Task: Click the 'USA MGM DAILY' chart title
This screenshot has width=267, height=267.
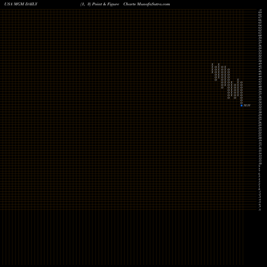Action: (21, 4)
